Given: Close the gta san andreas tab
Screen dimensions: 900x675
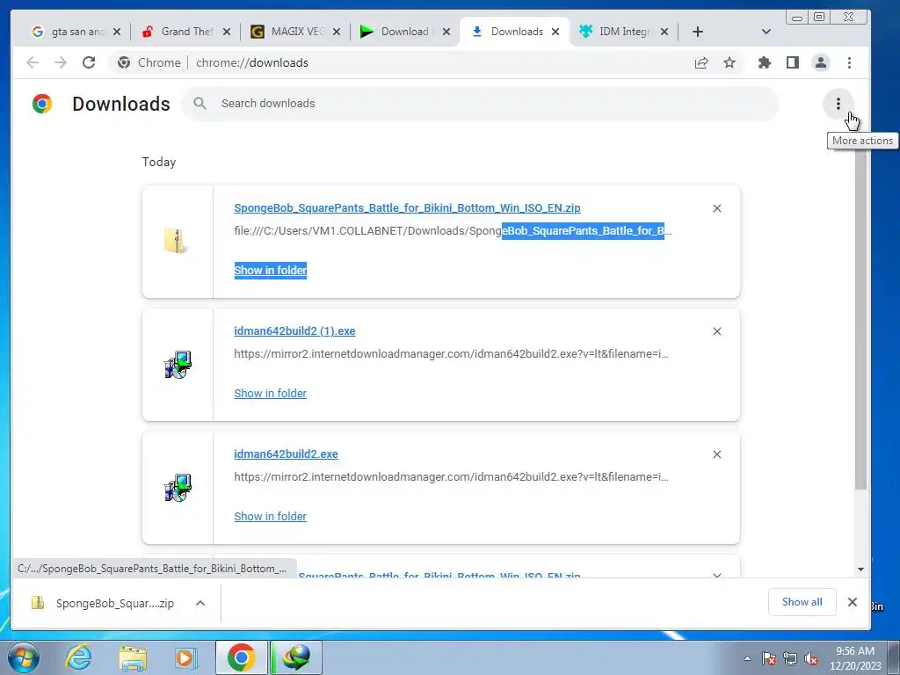Looking at the screenshot, I should [117, 32].
